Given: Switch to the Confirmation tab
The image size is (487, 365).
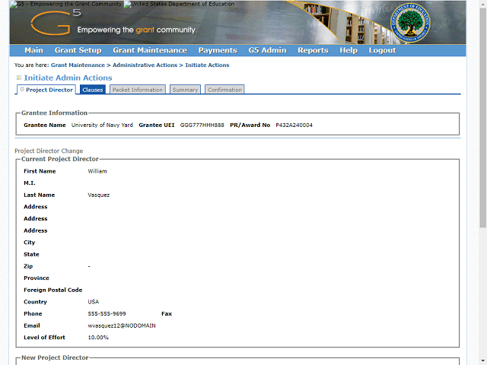Looking at the screenshot, I should 224,90.
